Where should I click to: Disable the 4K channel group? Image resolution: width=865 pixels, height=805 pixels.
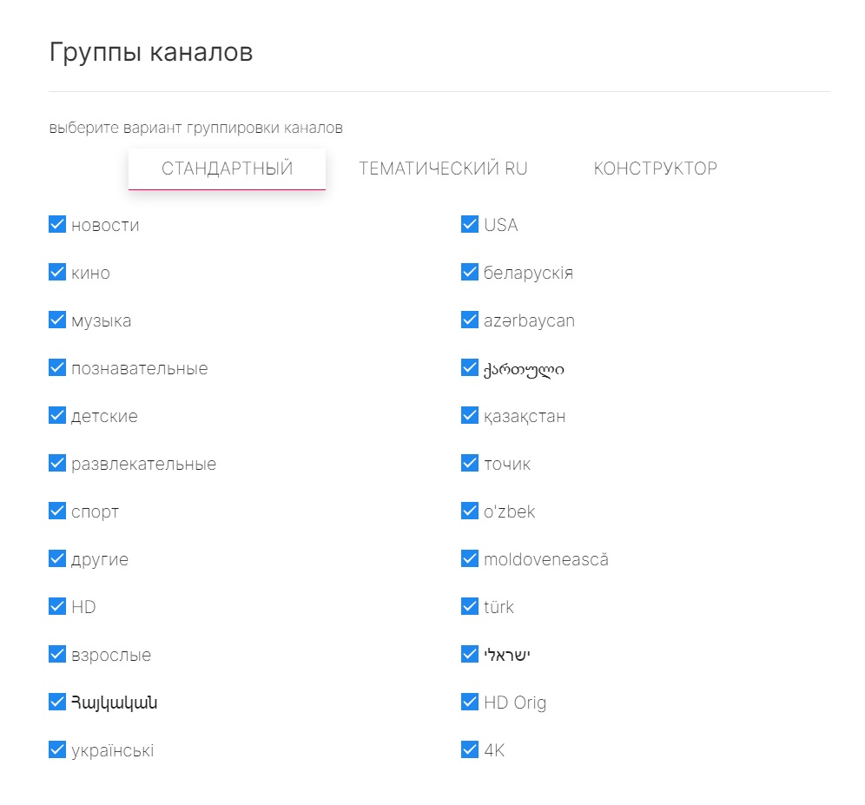point(470,750)
